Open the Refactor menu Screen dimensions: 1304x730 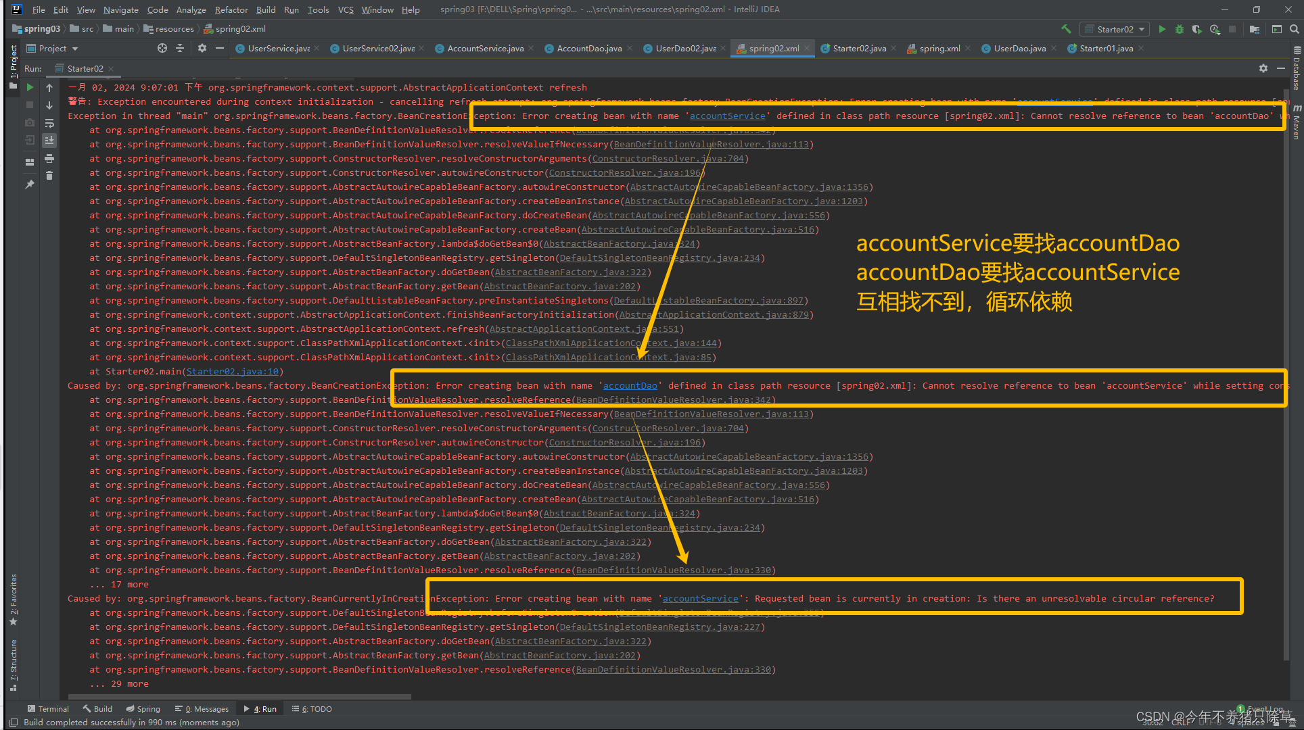[x=231, y=9]
